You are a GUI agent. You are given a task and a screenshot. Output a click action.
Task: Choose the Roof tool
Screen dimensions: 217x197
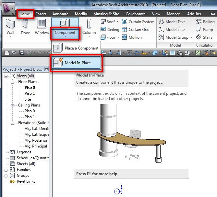tap(108, 22)
